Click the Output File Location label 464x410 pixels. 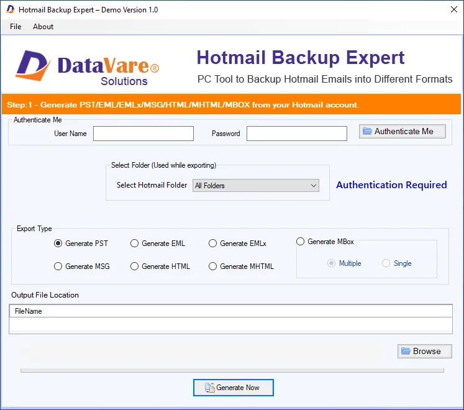(x=45, y=295)
